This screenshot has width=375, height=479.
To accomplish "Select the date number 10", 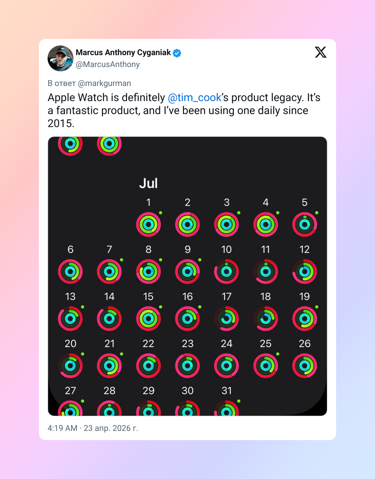I will (x=226, y=250).
